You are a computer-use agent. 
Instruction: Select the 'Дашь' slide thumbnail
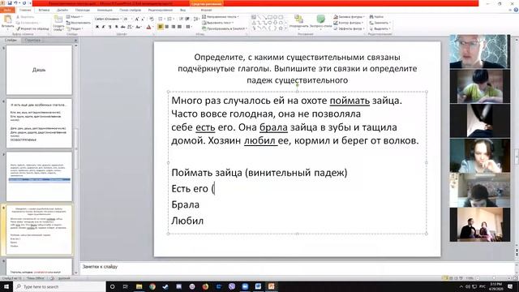pyautogui.click(x=39, y=70)
